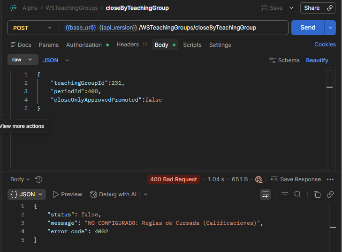342x252 pixels.
Task: Toggle word wrap in response viewer
Action: point(266,194)
